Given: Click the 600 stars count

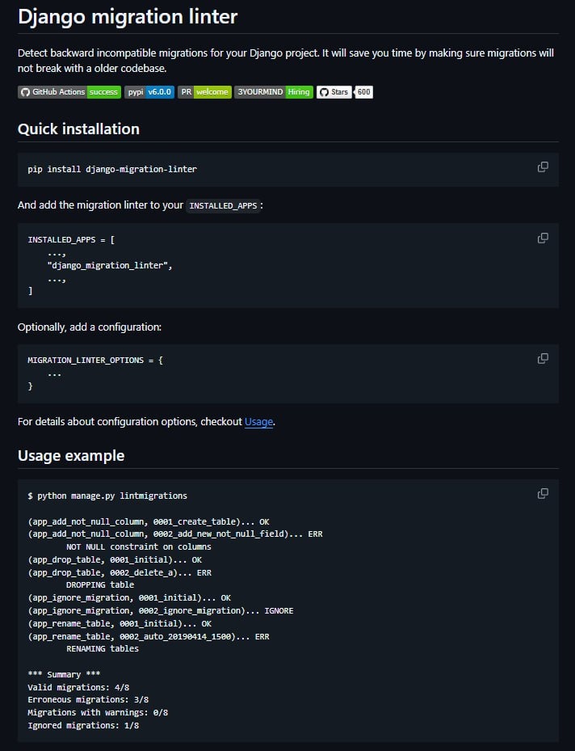Looking at the screenshot, I should [x=364, y=92].
